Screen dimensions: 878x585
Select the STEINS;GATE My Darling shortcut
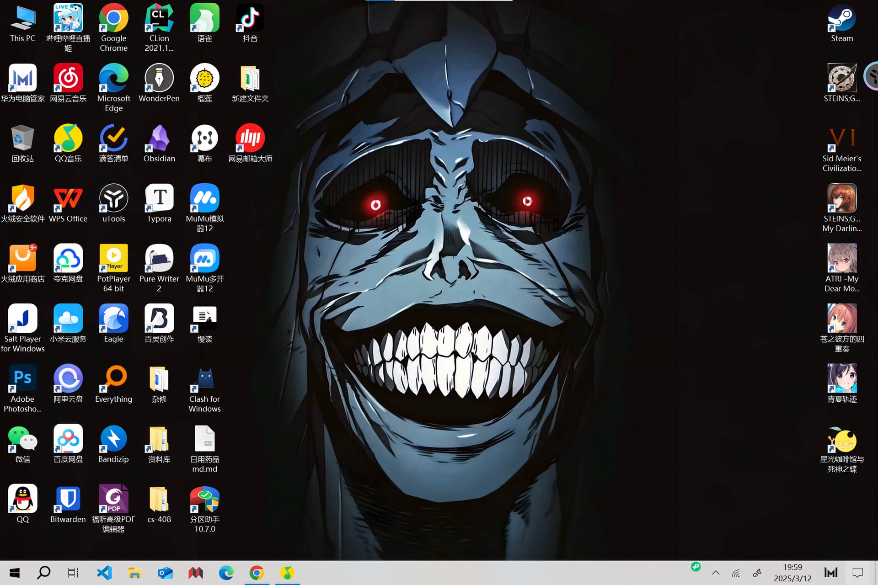[842, 208]
